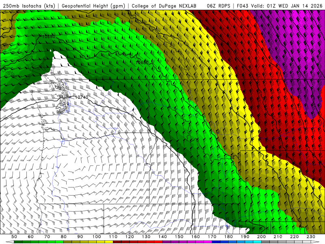This screenshot has height=244, width=325.
Task: Select the "College of DuPage NEXLAB" label
Action: tap(164, 6)
